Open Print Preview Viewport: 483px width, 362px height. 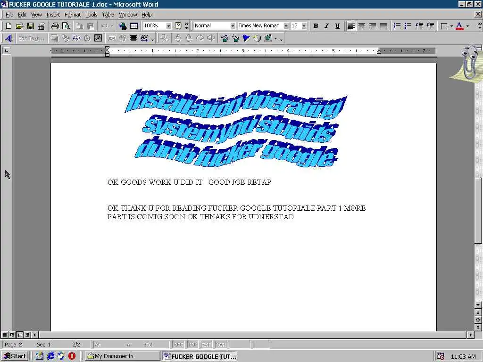click(x=66, y=26)
